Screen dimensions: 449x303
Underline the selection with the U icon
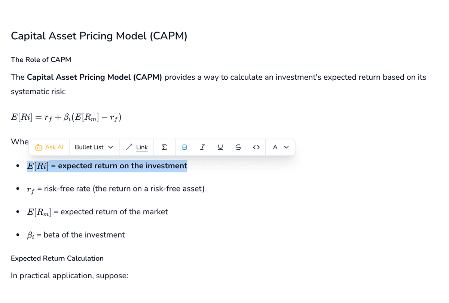pyautogui.click(x=220, y=147)
